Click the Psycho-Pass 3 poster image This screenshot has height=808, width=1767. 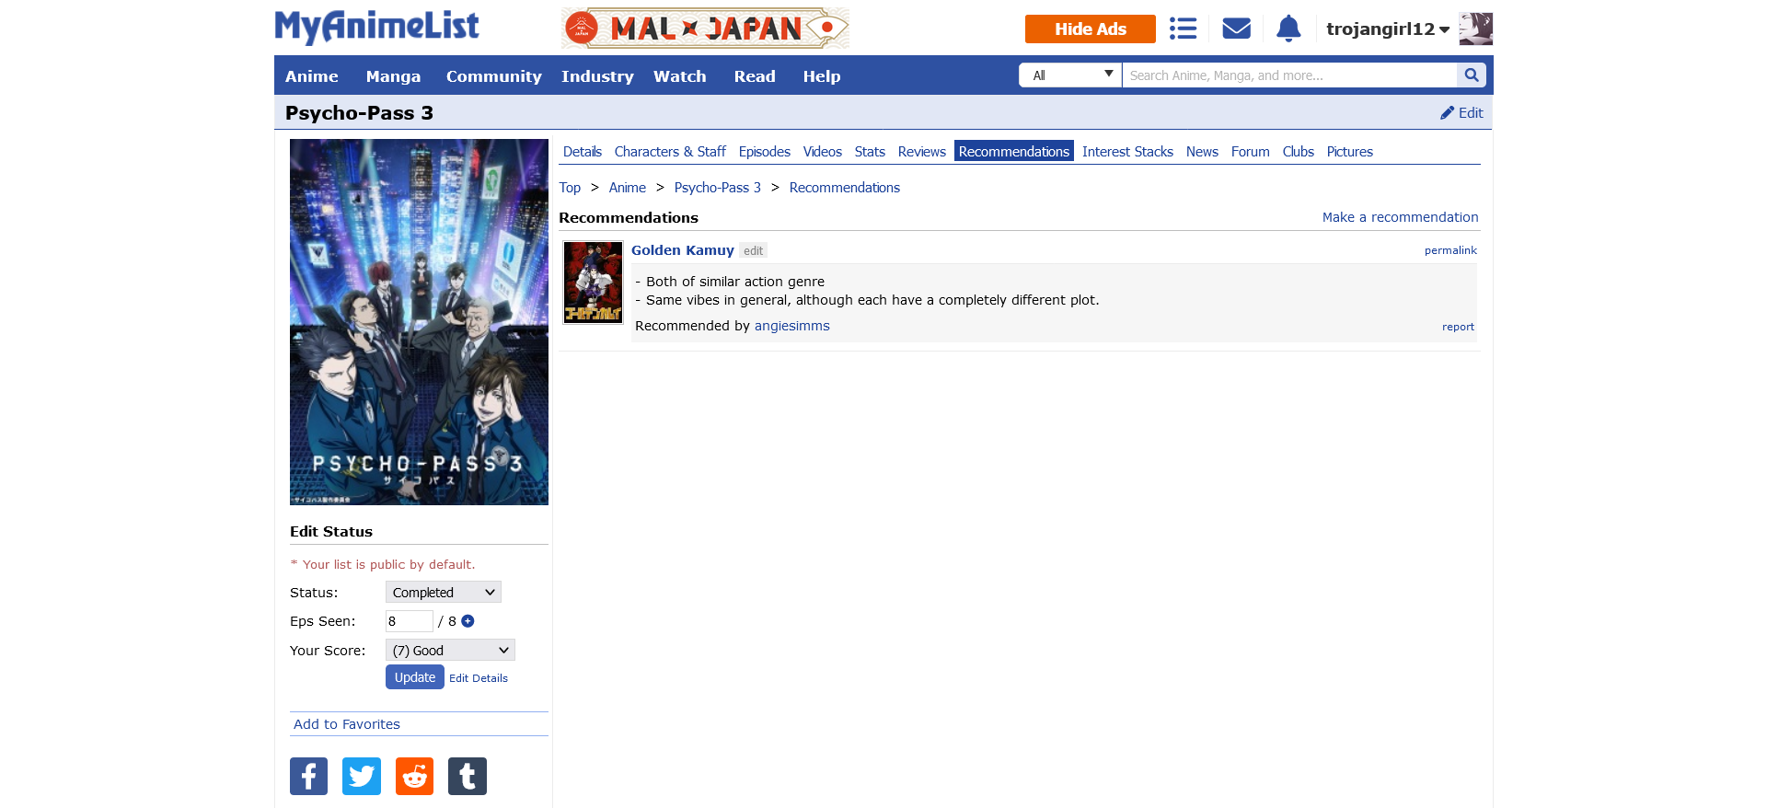click(x=419, y=322)
